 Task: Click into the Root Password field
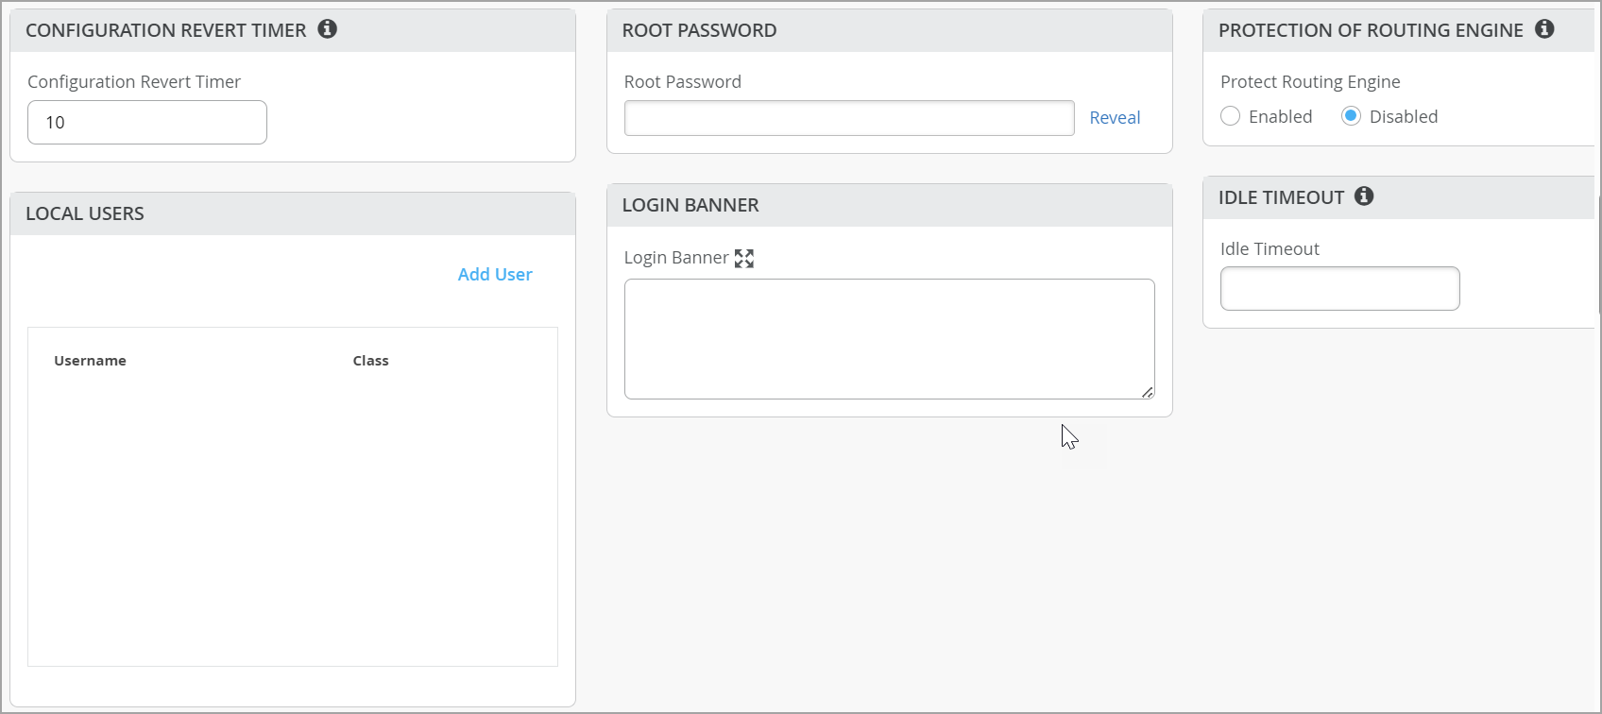click(848, 118)
